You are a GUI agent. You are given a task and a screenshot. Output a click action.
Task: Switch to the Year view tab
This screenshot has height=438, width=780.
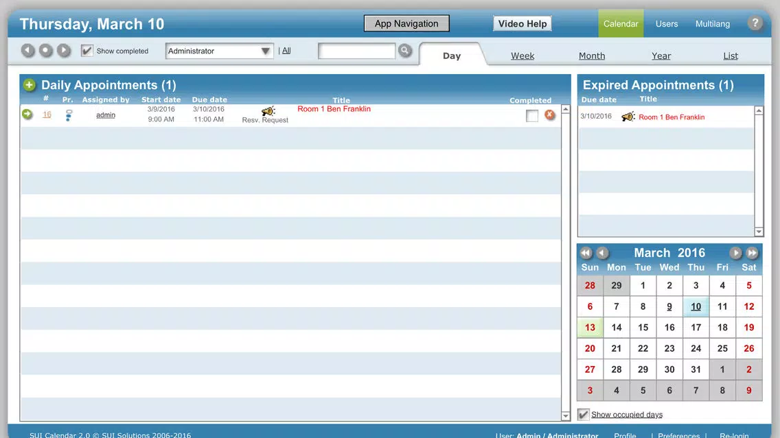click(x=661, y=56)
